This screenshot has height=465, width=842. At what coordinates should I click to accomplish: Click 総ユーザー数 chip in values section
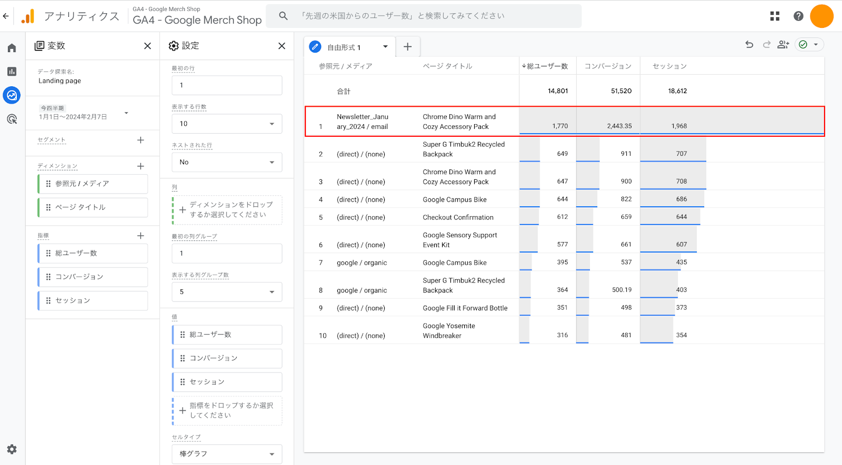[x=227, y=335]
